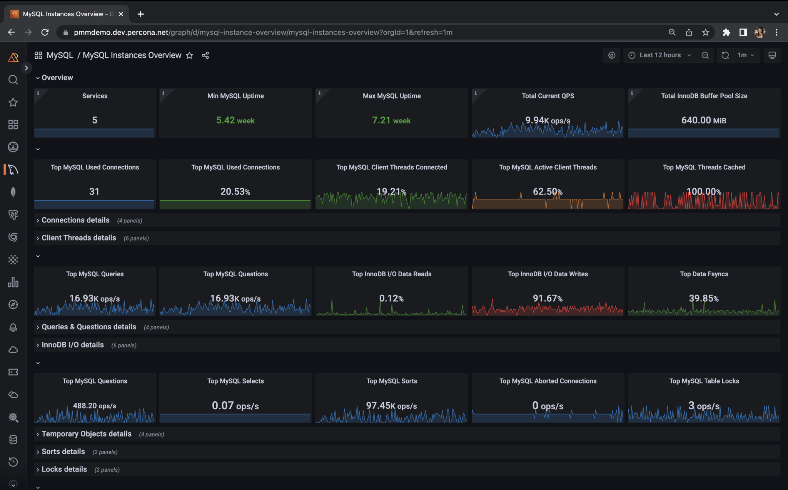Click the Explore compass icon in the sidebar
Viewport: 788px width, 490px height.
pyautogui.click(x=13, y=304)
